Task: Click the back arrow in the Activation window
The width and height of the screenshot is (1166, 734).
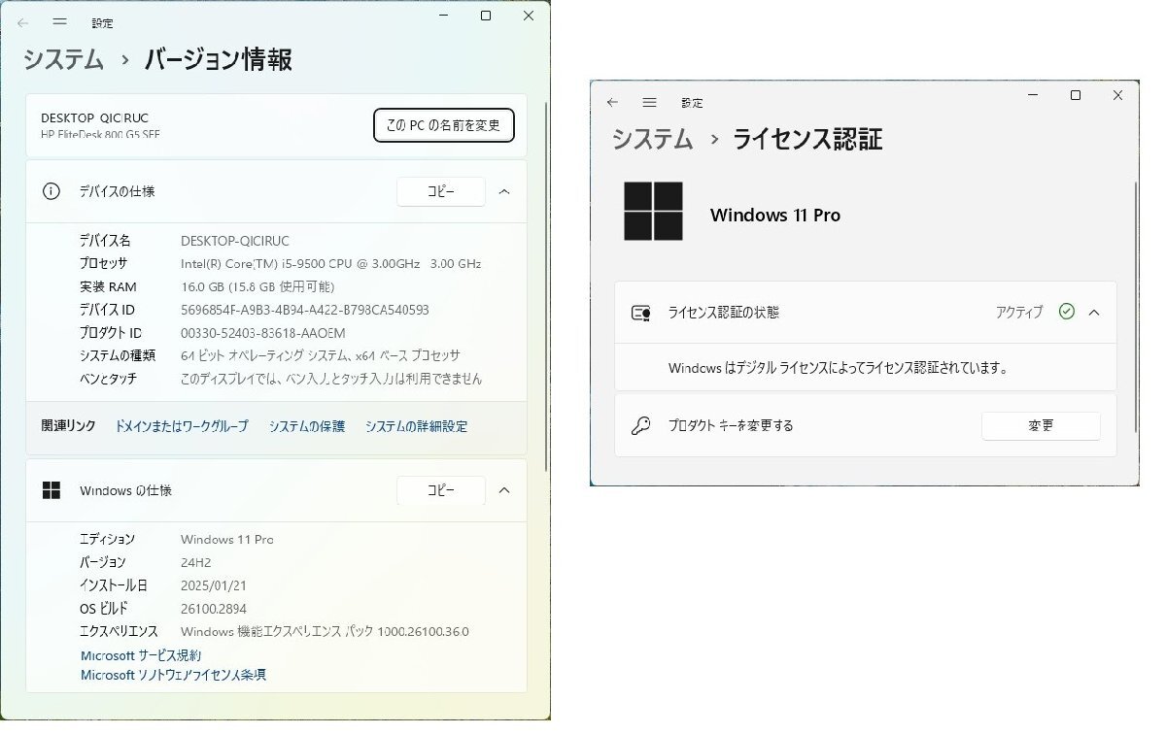Action: pos(612,102)
